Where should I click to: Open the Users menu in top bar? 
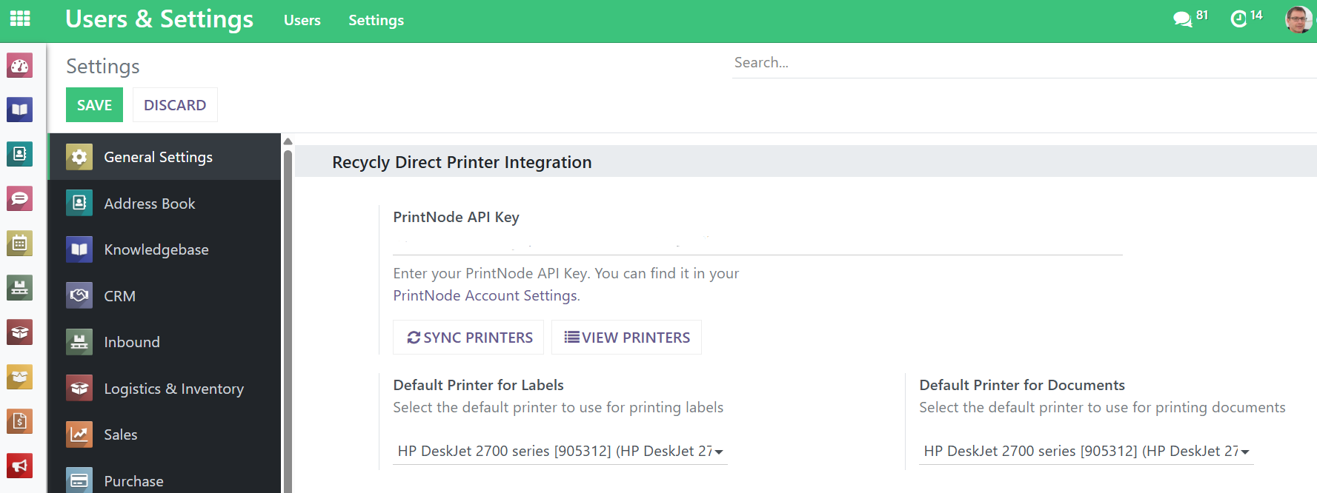[x=302, y=21]
